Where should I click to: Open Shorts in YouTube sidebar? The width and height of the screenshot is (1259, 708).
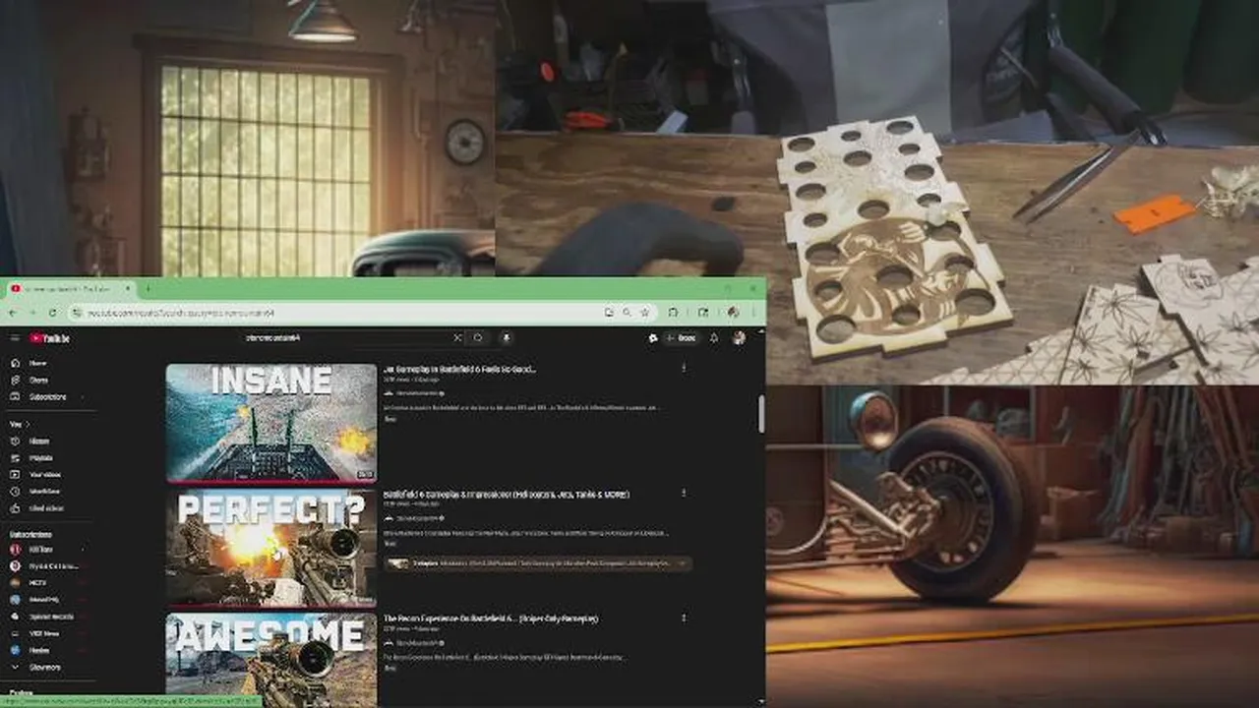pos(37,380)
